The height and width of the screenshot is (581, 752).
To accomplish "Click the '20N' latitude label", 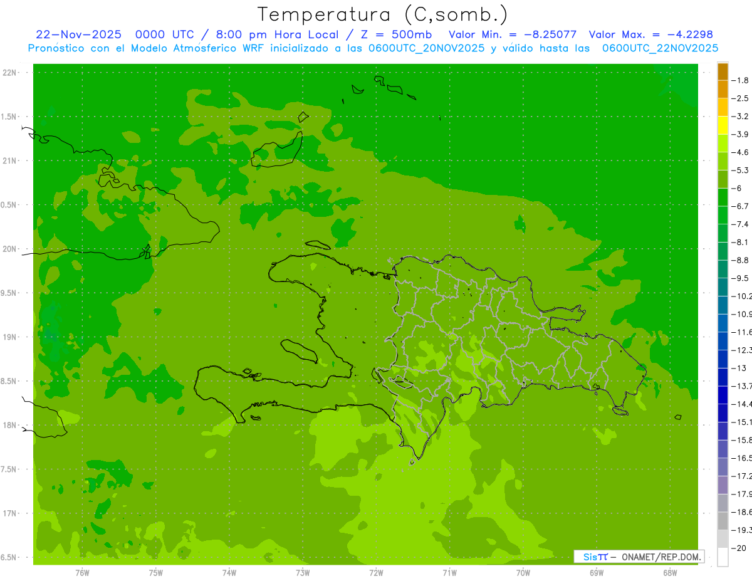I will (9, 249).
